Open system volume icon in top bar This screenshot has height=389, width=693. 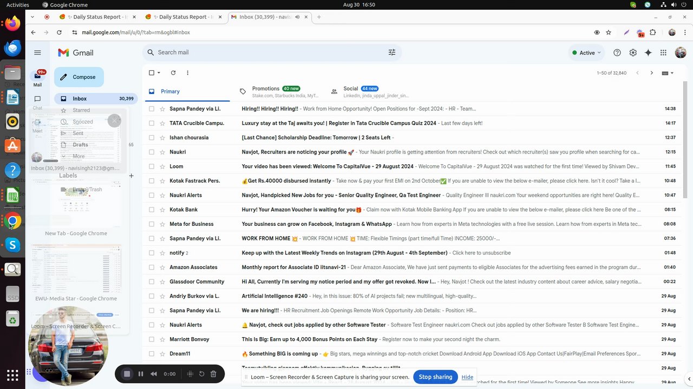pyautogui.click(x=674, y=5)
